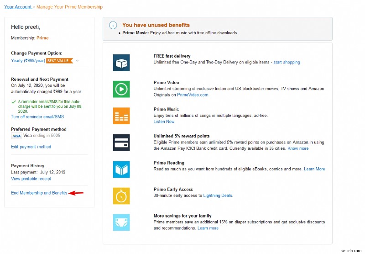Click End Membership and Benefits link
Screen dimensions: 365x254
[39, 193]
